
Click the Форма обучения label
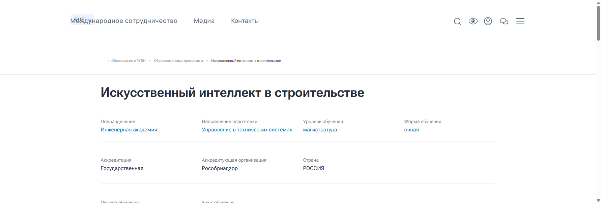pyautogui.click(x=423, y=122)
